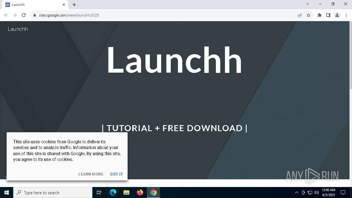Go back to the previous page
This screenshot has height=198, width=352.
pyautogui.click(x=6, y=15)
